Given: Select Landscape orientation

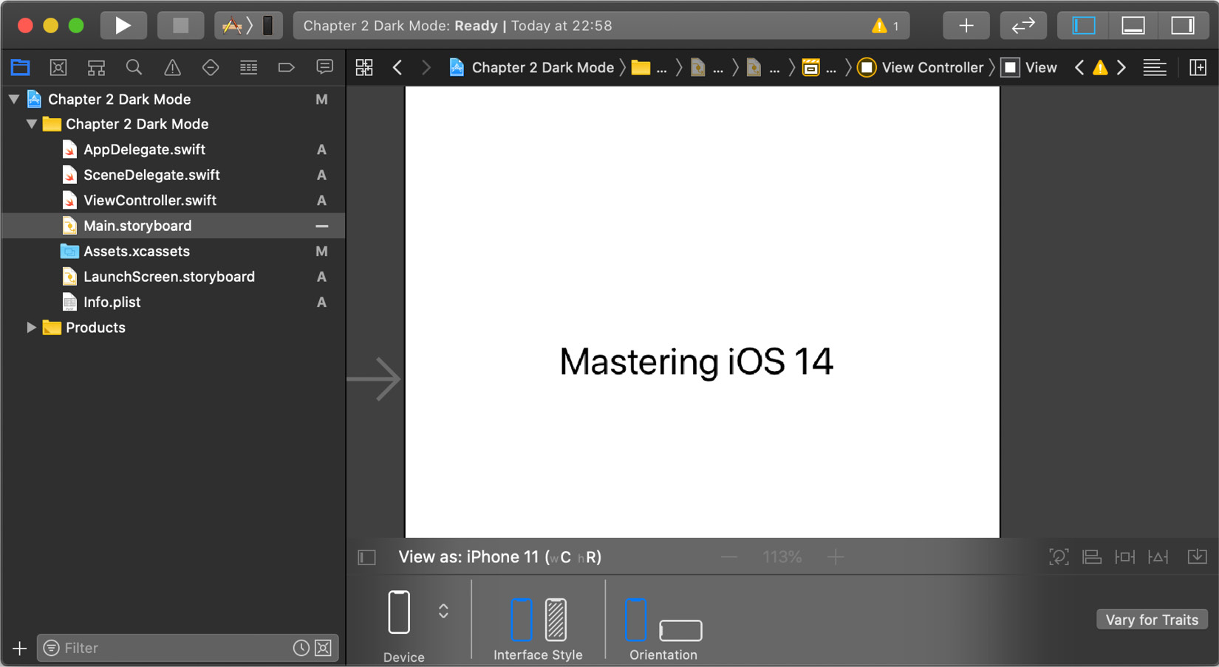Looking at the screenshot, I should coord(680,630).
